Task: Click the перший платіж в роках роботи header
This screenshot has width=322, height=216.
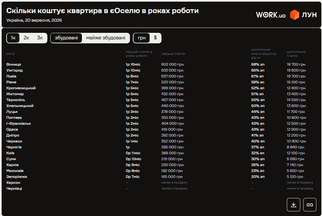Action: click(139, 54)
